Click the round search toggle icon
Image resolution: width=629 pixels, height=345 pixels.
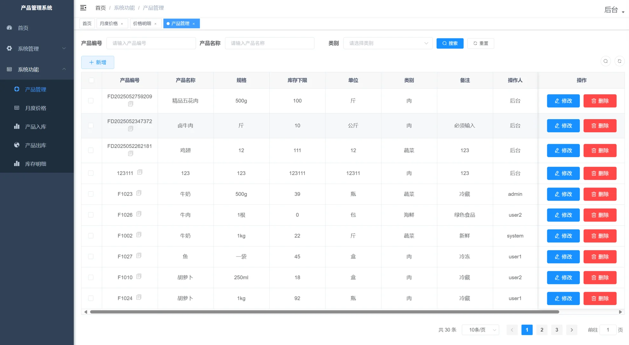(x=605, y=61)
